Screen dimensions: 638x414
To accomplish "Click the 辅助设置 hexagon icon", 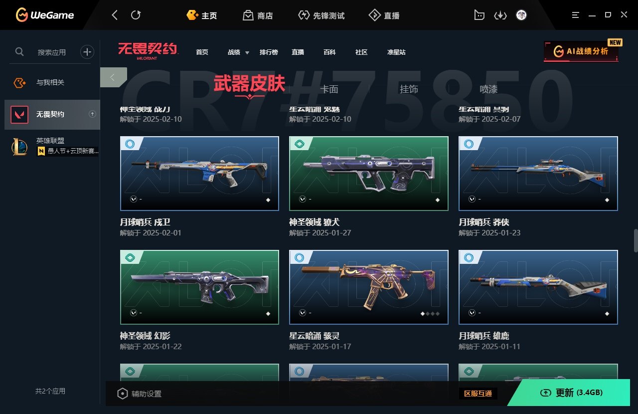I will click(122, 394).
